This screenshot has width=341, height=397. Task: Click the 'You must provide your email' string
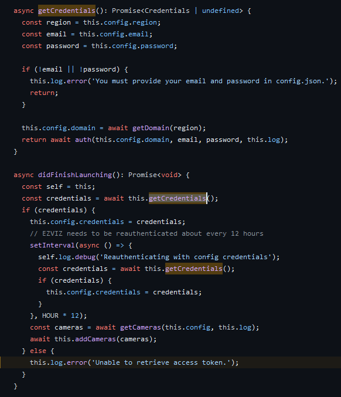coord(212,81)
